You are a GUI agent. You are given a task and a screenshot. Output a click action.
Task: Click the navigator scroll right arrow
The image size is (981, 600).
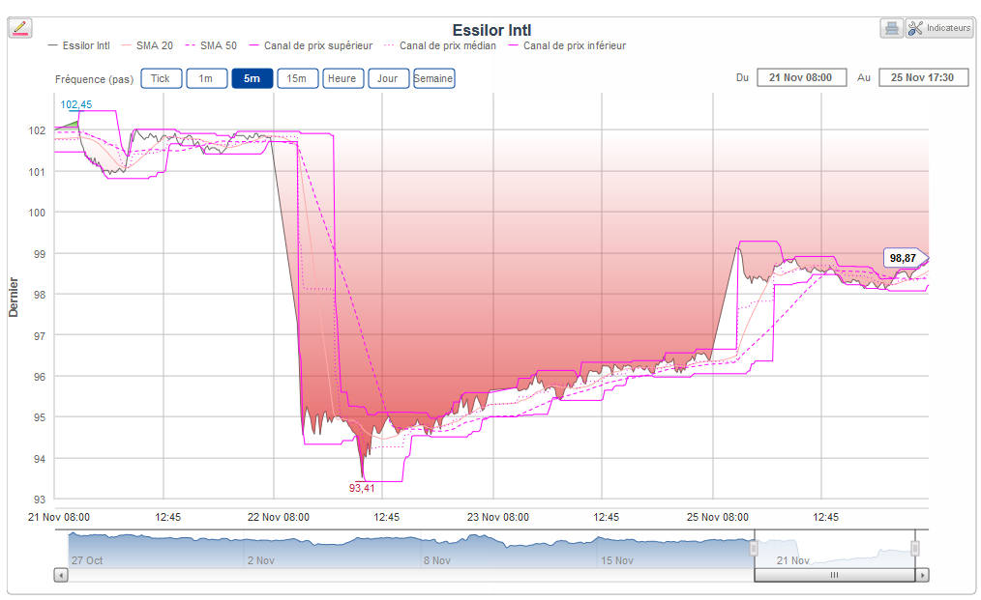pyautogui.click(x=922, y=574)
